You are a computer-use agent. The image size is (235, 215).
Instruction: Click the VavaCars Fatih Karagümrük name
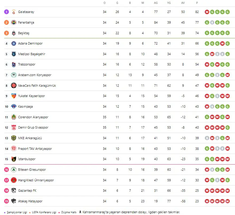37,86
